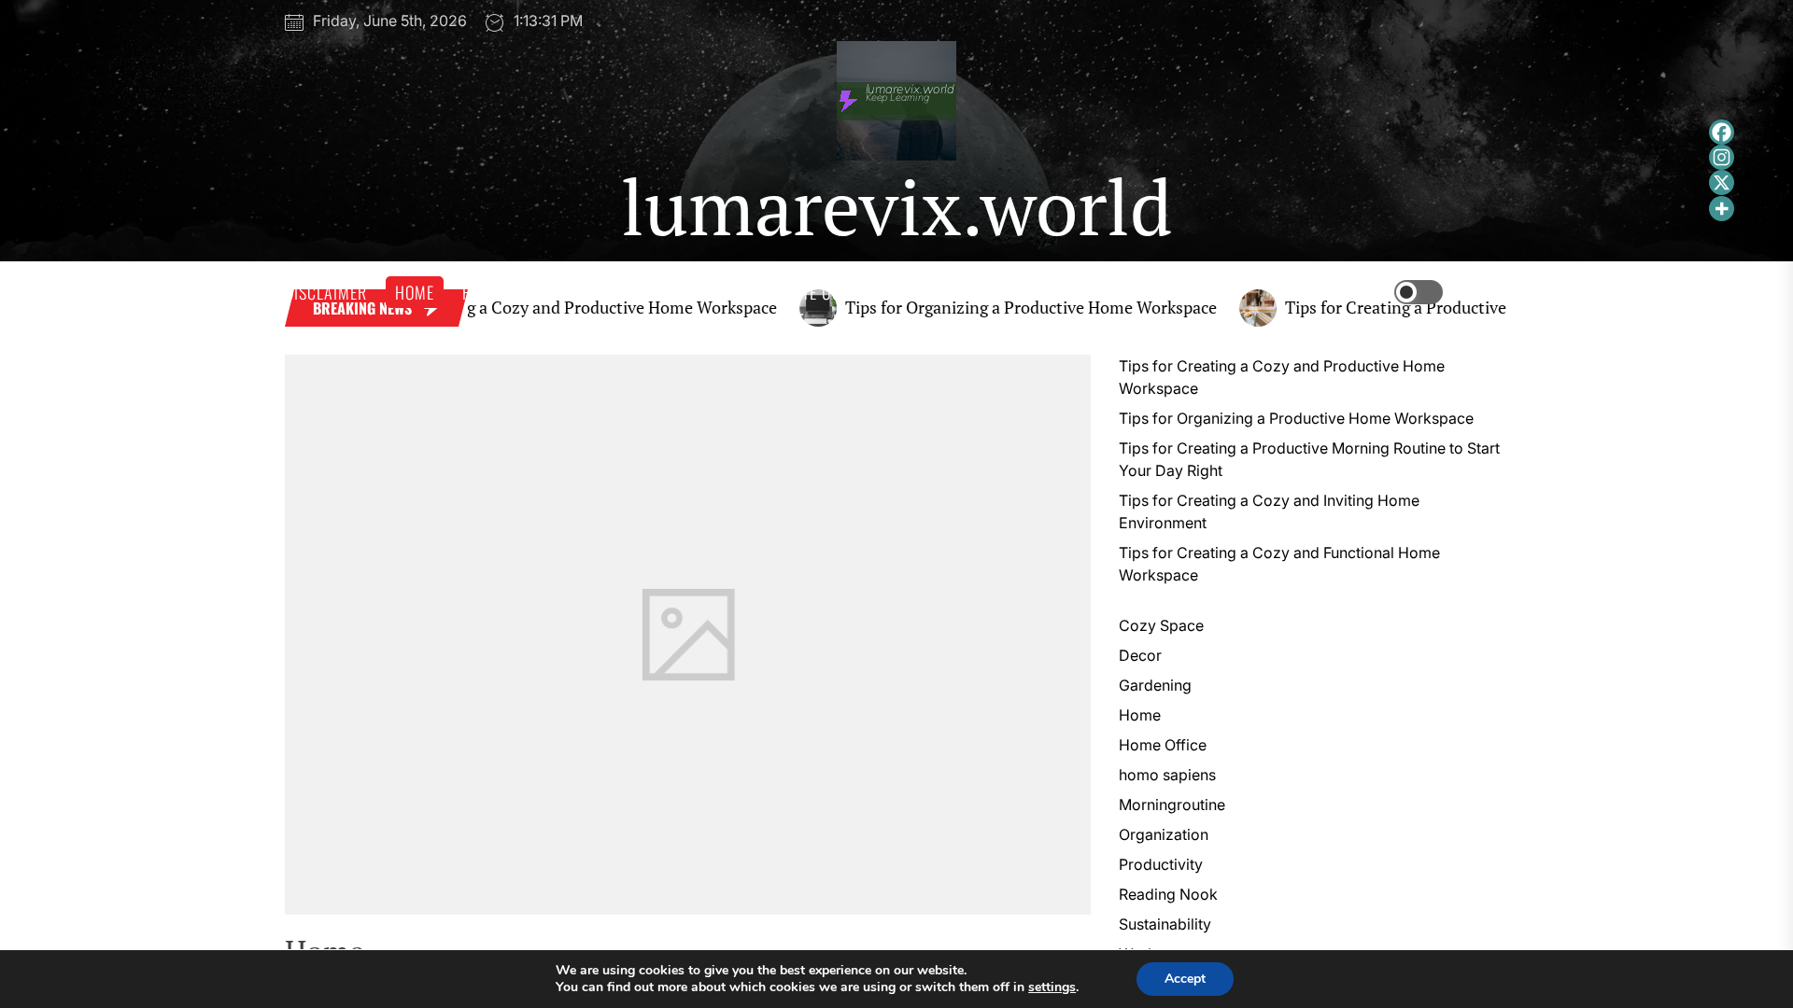
Task: Select the homo sapiens category
Action: pyautogui.click(x=1167, y=775)
